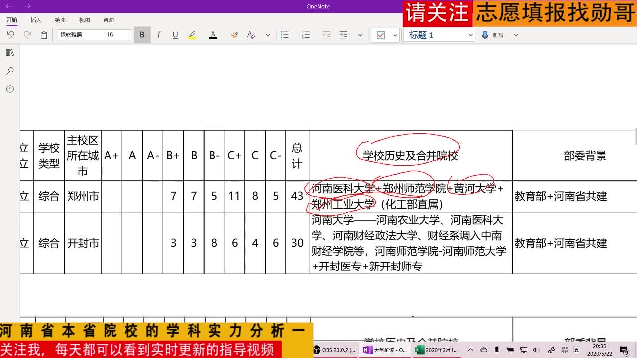Show hidden system tray icons

470,350
